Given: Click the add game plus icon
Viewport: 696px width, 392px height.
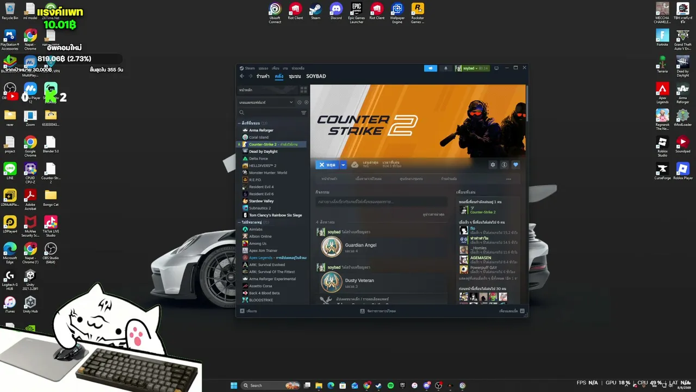Looking at the screenshot, I should pyautogui.click(x=242, y=311).
